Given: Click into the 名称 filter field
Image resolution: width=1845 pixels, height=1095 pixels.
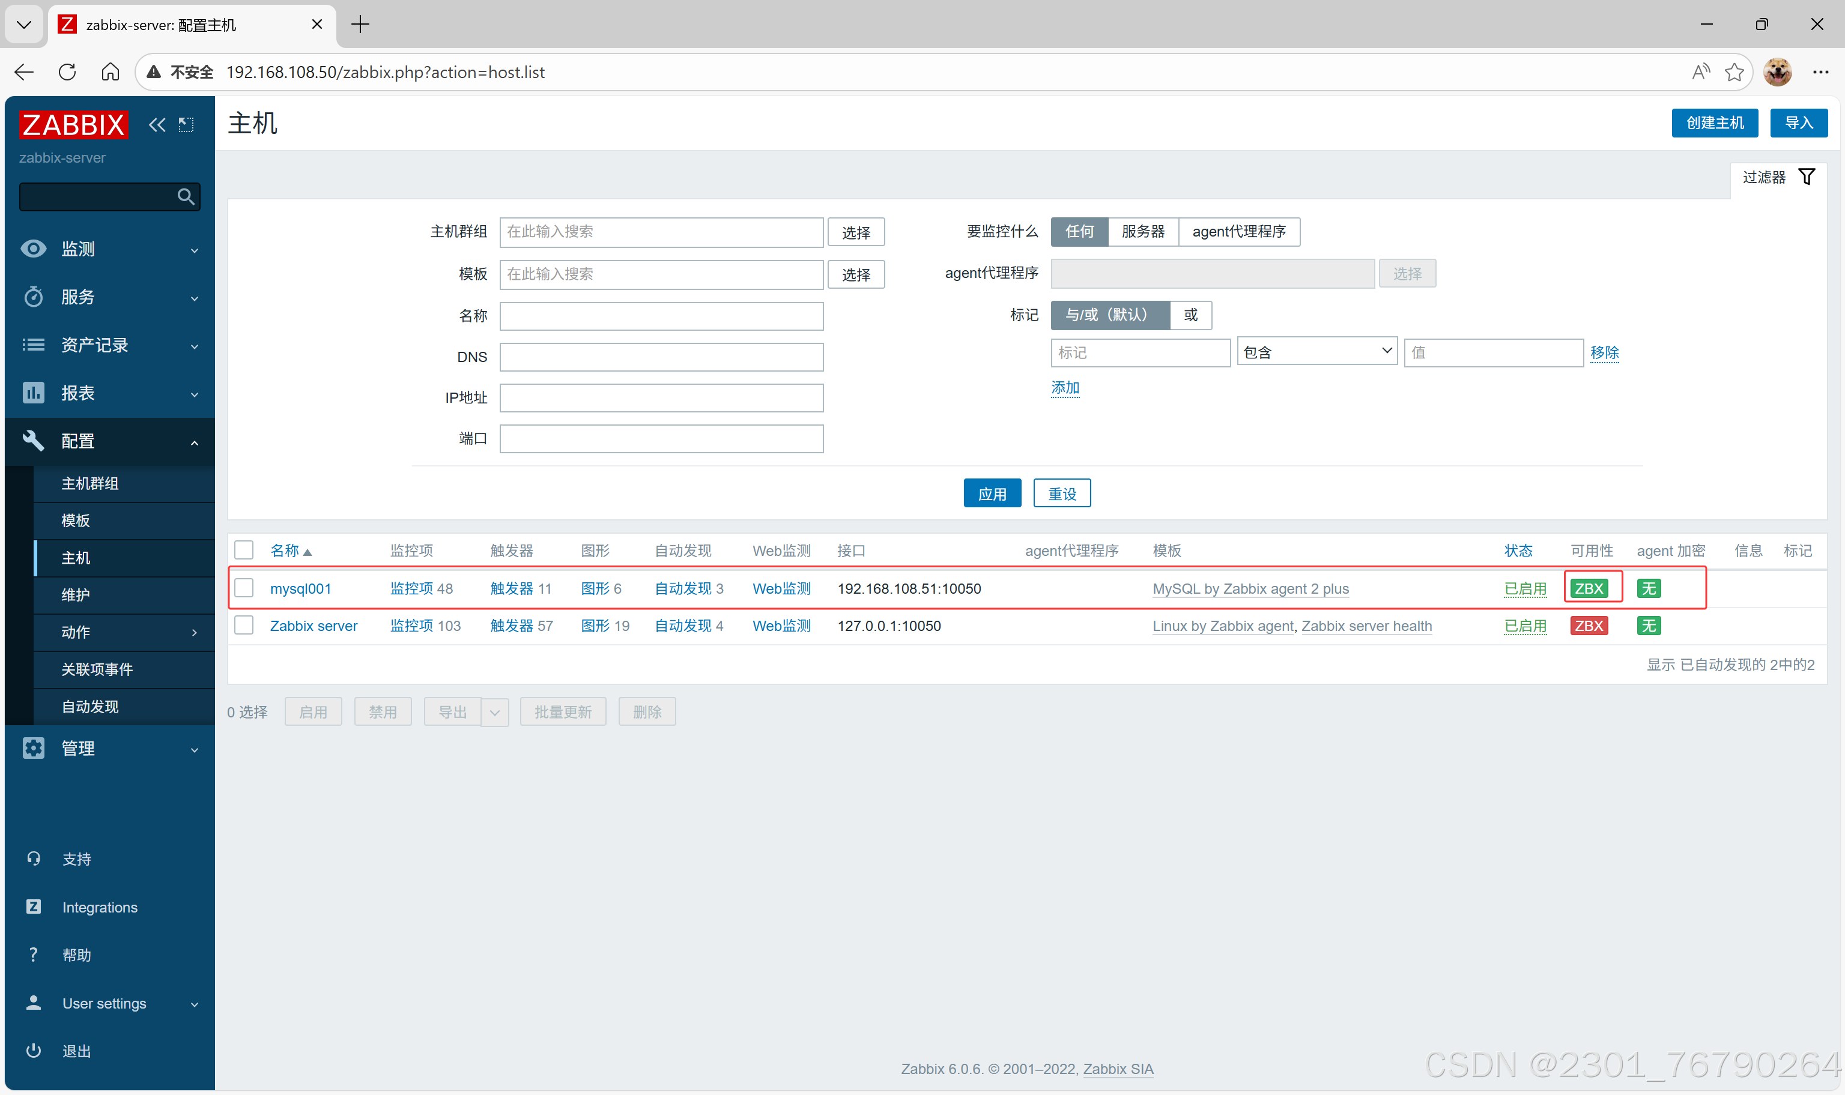Looking at the screenshot, I should [661, 316].
